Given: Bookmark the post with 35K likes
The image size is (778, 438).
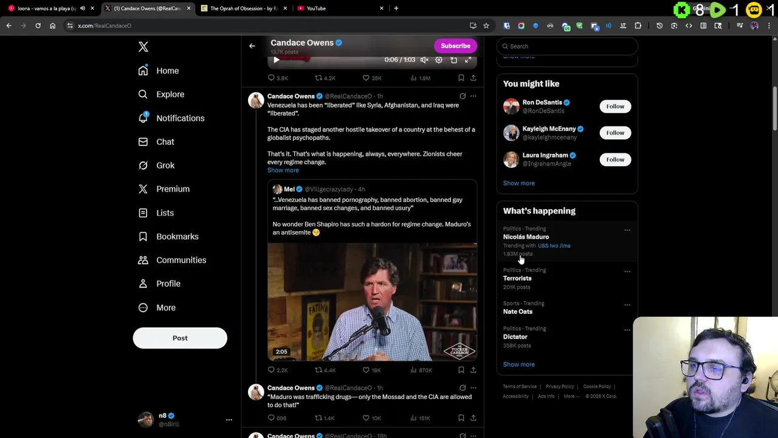Looking at the screenshot, I should (x=461, y=78).
